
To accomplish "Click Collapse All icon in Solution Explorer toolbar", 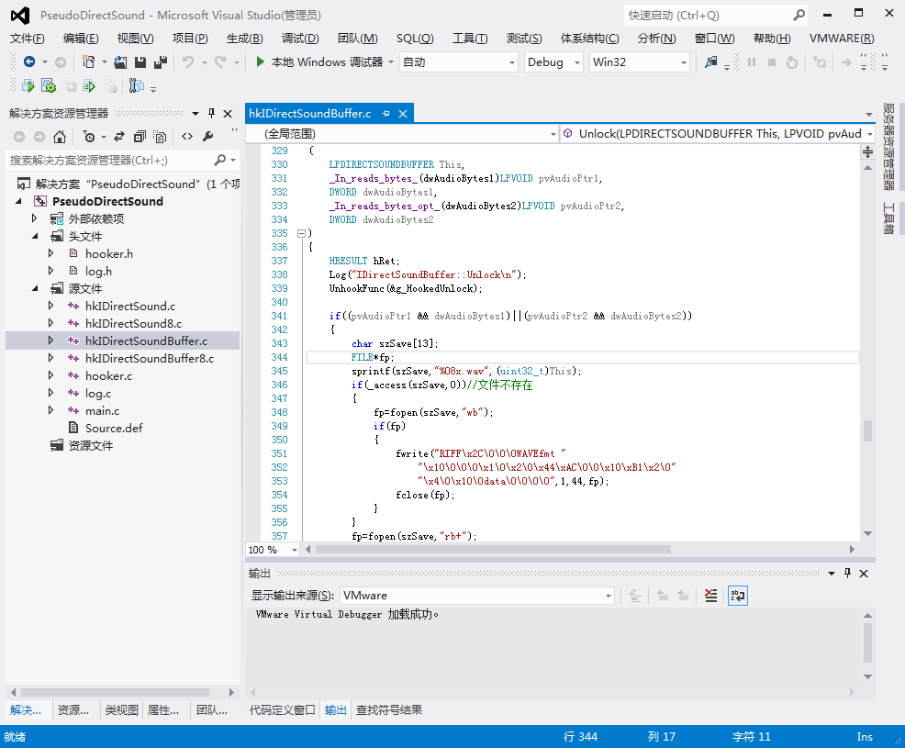I will (139, 137).
